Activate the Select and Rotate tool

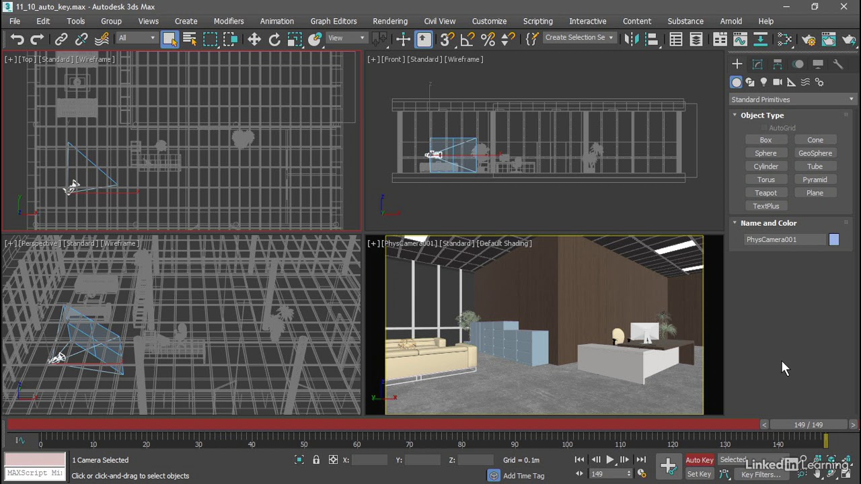tap(274, 40)
